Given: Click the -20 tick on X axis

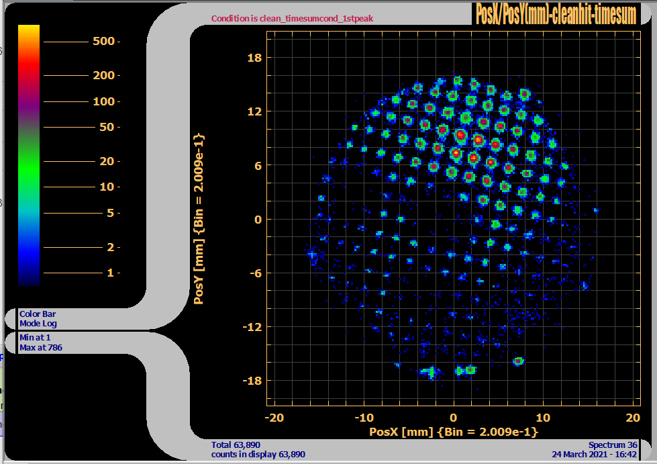Looking at the screenshot, I should (274, 417).
